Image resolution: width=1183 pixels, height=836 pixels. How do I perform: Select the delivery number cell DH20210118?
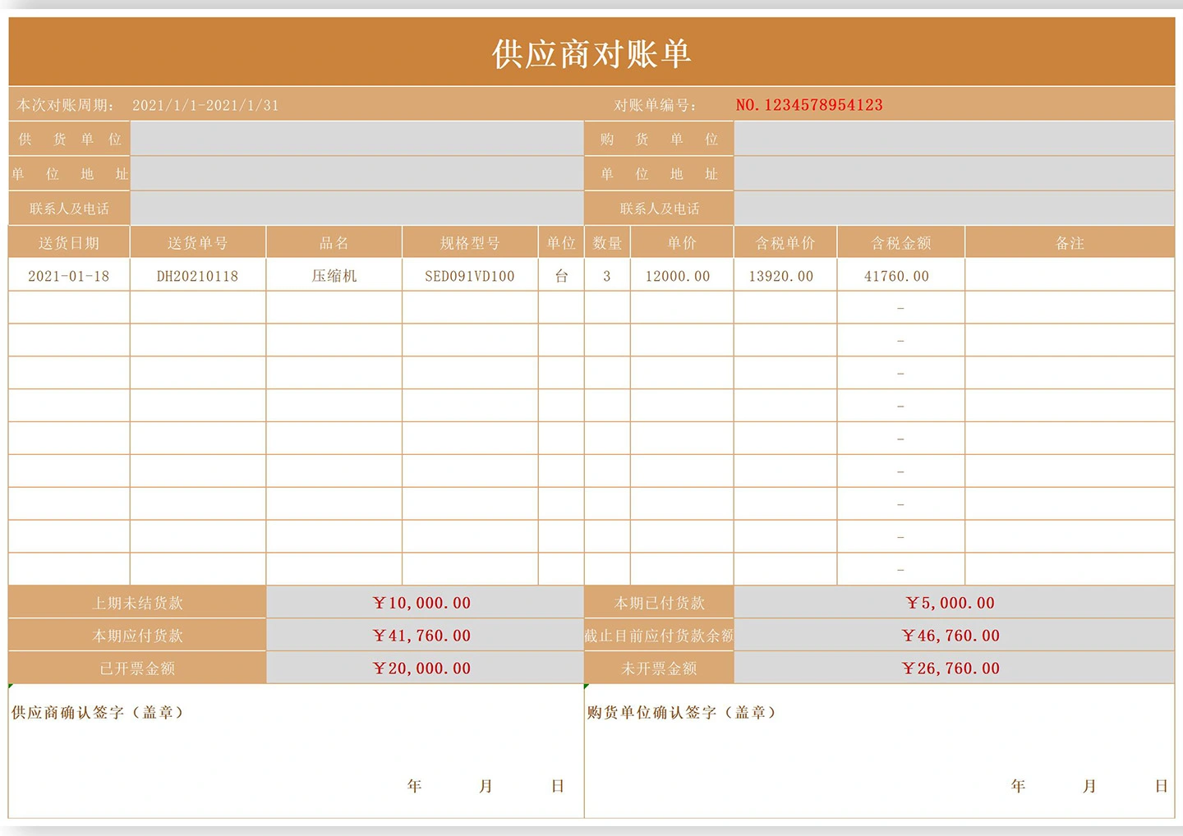click(x=197, y=276)
